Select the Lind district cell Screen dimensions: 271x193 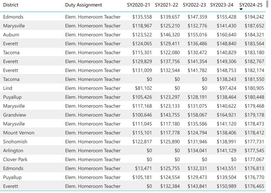8,88
